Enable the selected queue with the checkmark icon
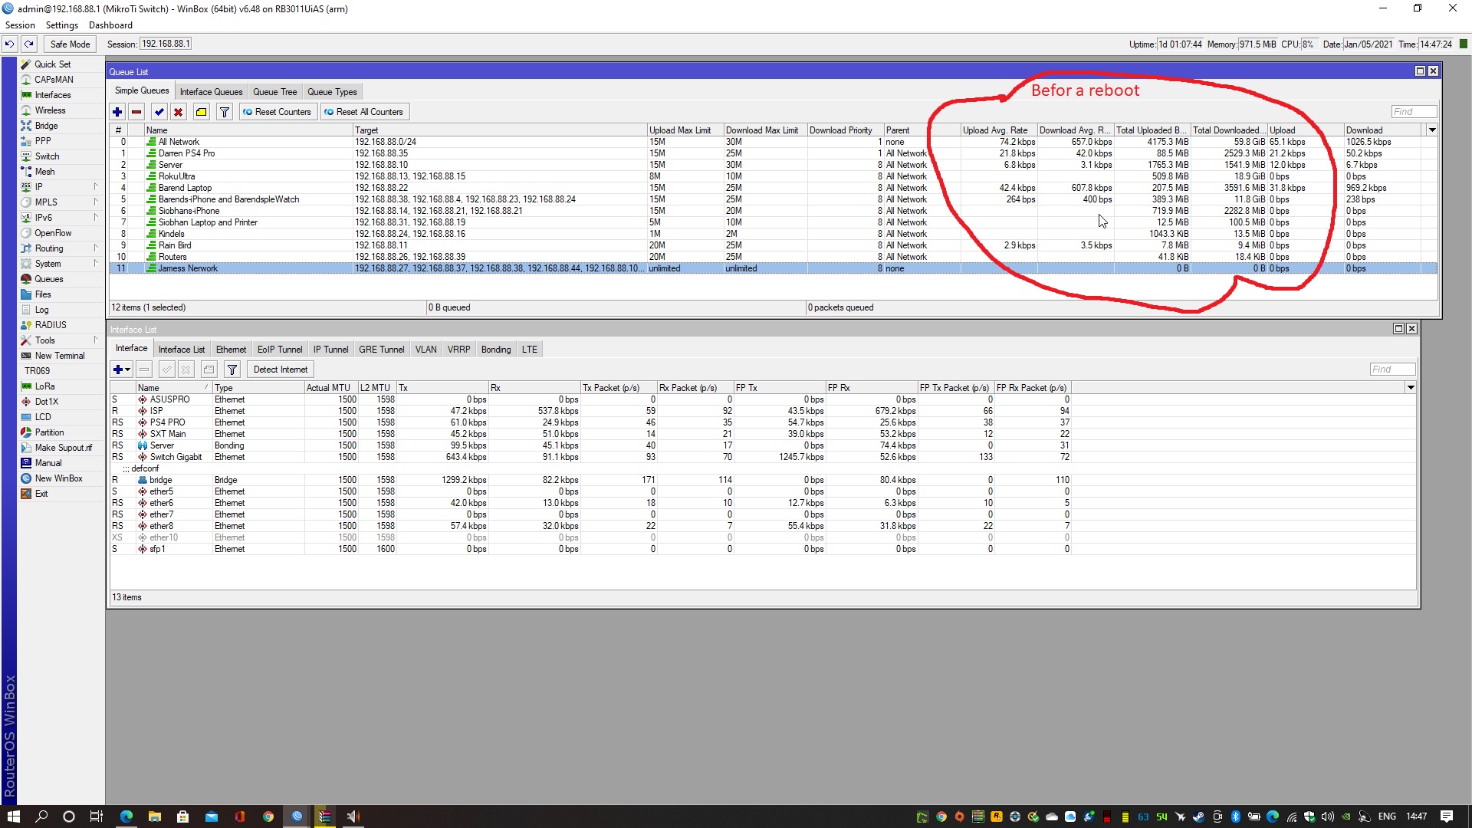Image resolution: width=1472 pixels, height=828 pixels. point(159,111)
